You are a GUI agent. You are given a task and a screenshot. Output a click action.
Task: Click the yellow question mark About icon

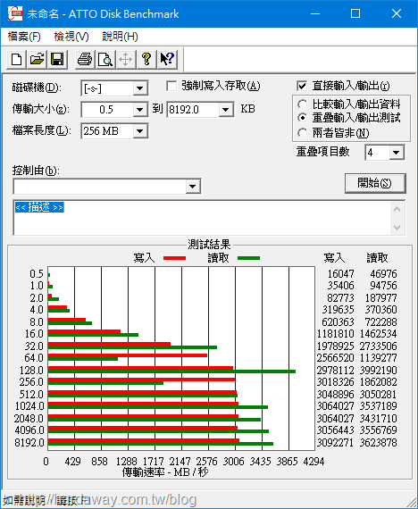point(146,60)
